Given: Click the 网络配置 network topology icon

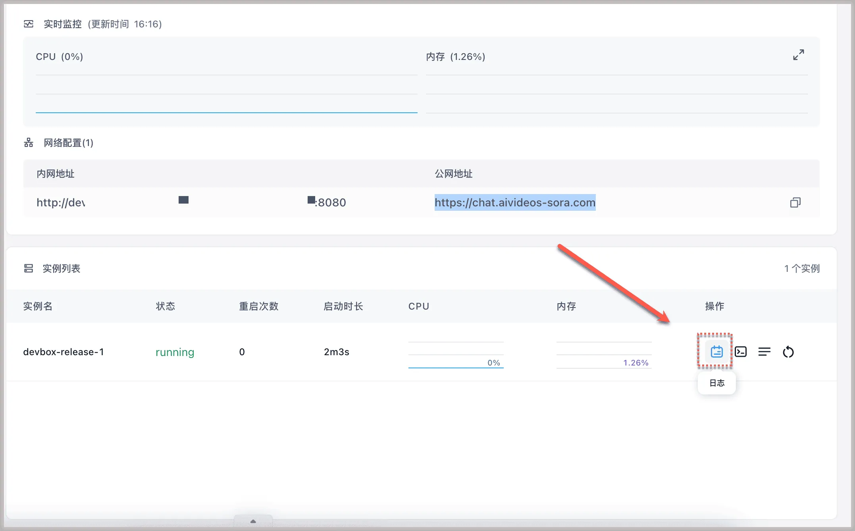Looking at the screenshot, I should [x=29, y=142].
